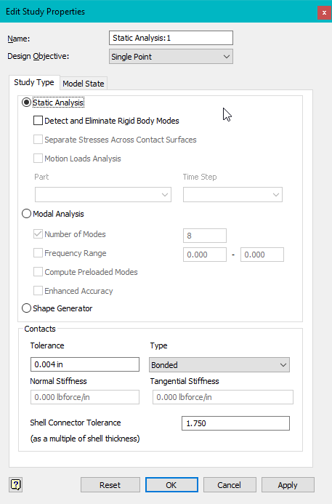
Task: Click the Cancel button
Action: (x=230, y=484)
